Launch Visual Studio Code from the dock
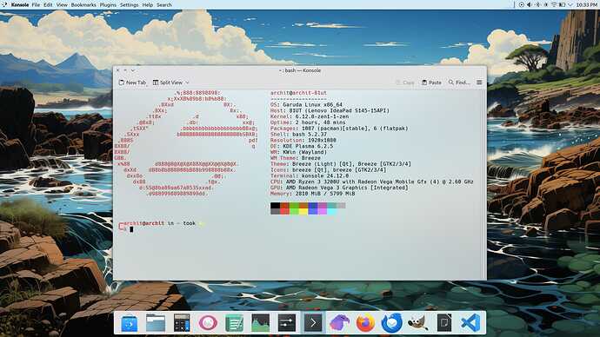This screenshot has width=600, height=337. (470, 323)
